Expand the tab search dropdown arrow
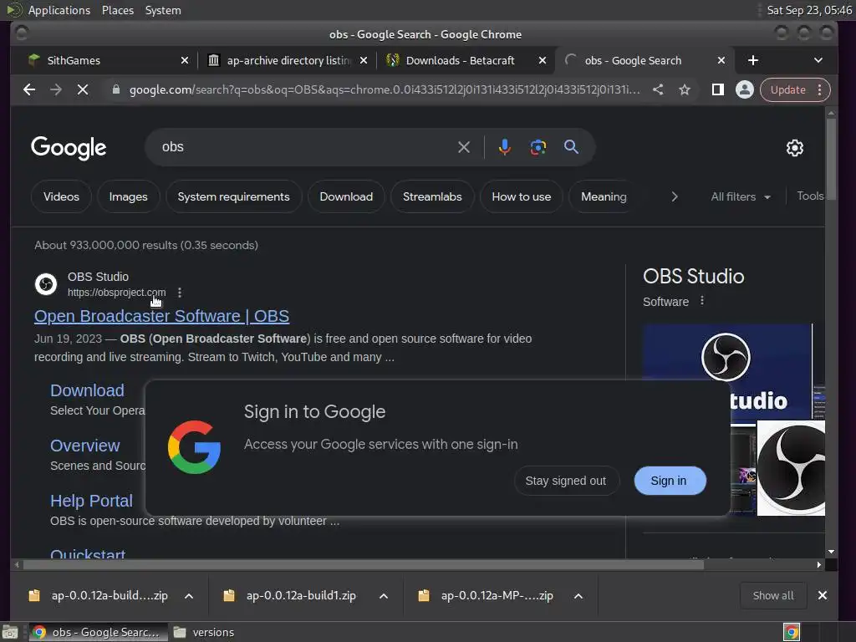The height and width of the screenshot is (642, 856). [x=818, y=60]
